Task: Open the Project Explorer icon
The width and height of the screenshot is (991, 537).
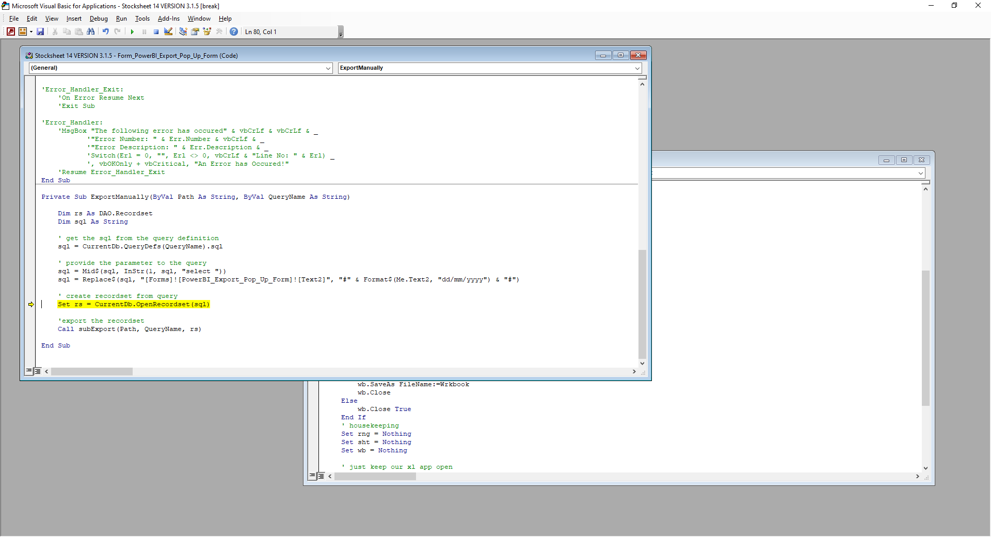Action: point(183,31)
